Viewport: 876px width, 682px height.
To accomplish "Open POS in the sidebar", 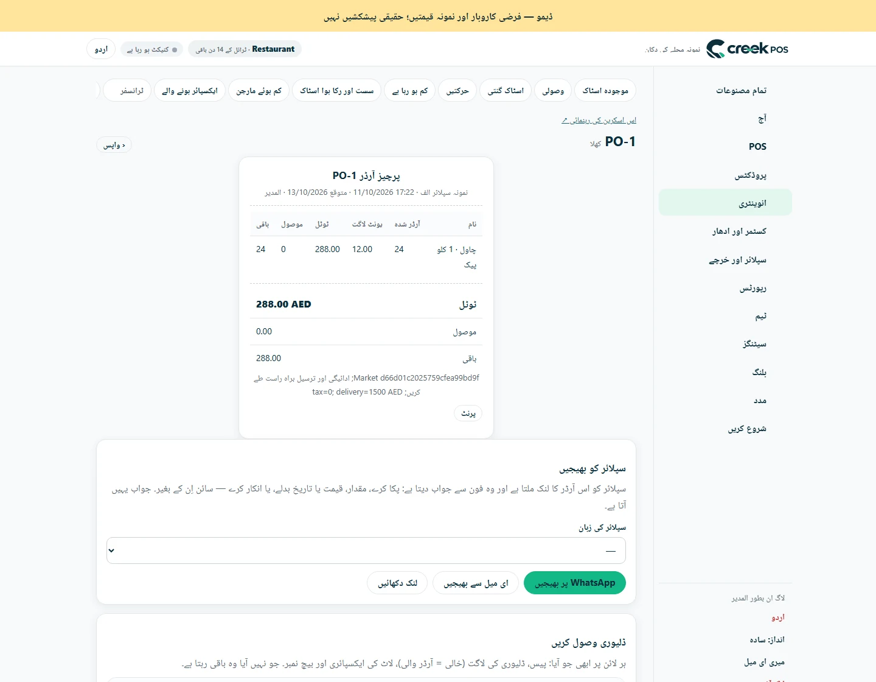I will (725, 146).
